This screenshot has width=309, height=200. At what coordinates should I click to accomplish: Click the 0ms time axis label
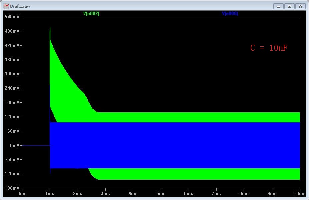pos(22,193)
